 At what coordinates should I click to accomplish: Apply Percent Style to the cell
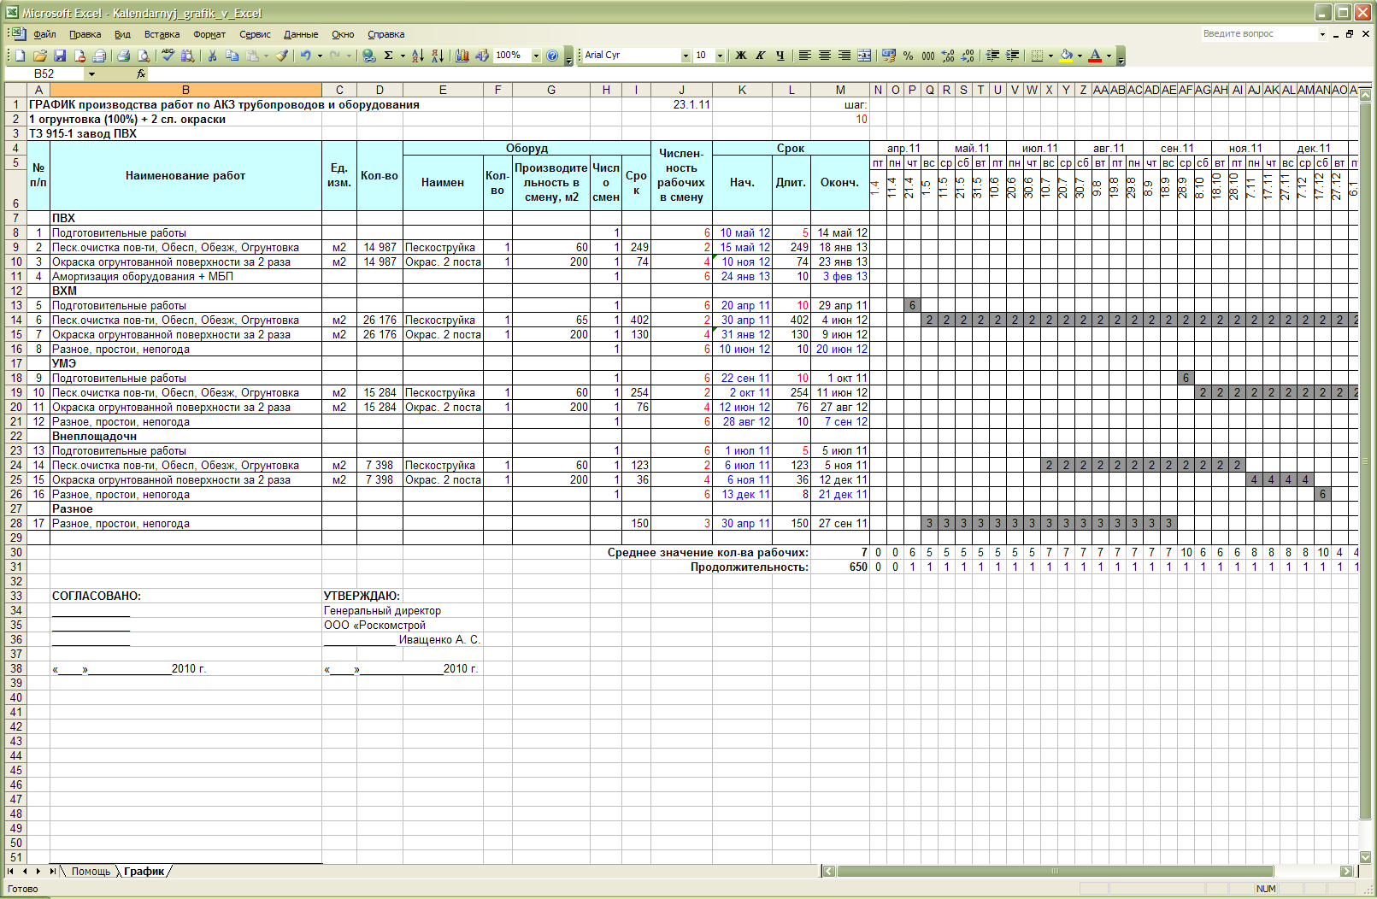pyautogui.click(x=908, y=56)
